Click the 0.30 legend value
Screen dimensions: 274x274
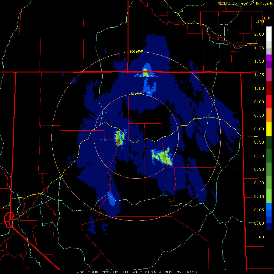click(x=259, y=170)
